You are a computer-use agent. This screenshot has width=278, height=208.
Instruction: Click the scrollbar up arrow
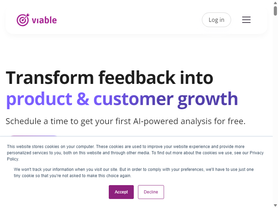pos(275,3)
